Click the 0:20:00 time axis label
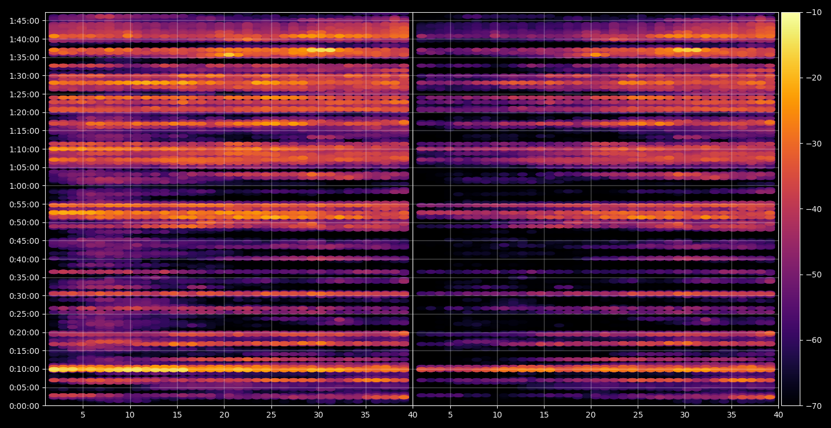Viewport: 831px width, 428px height. tap(25, 332)
